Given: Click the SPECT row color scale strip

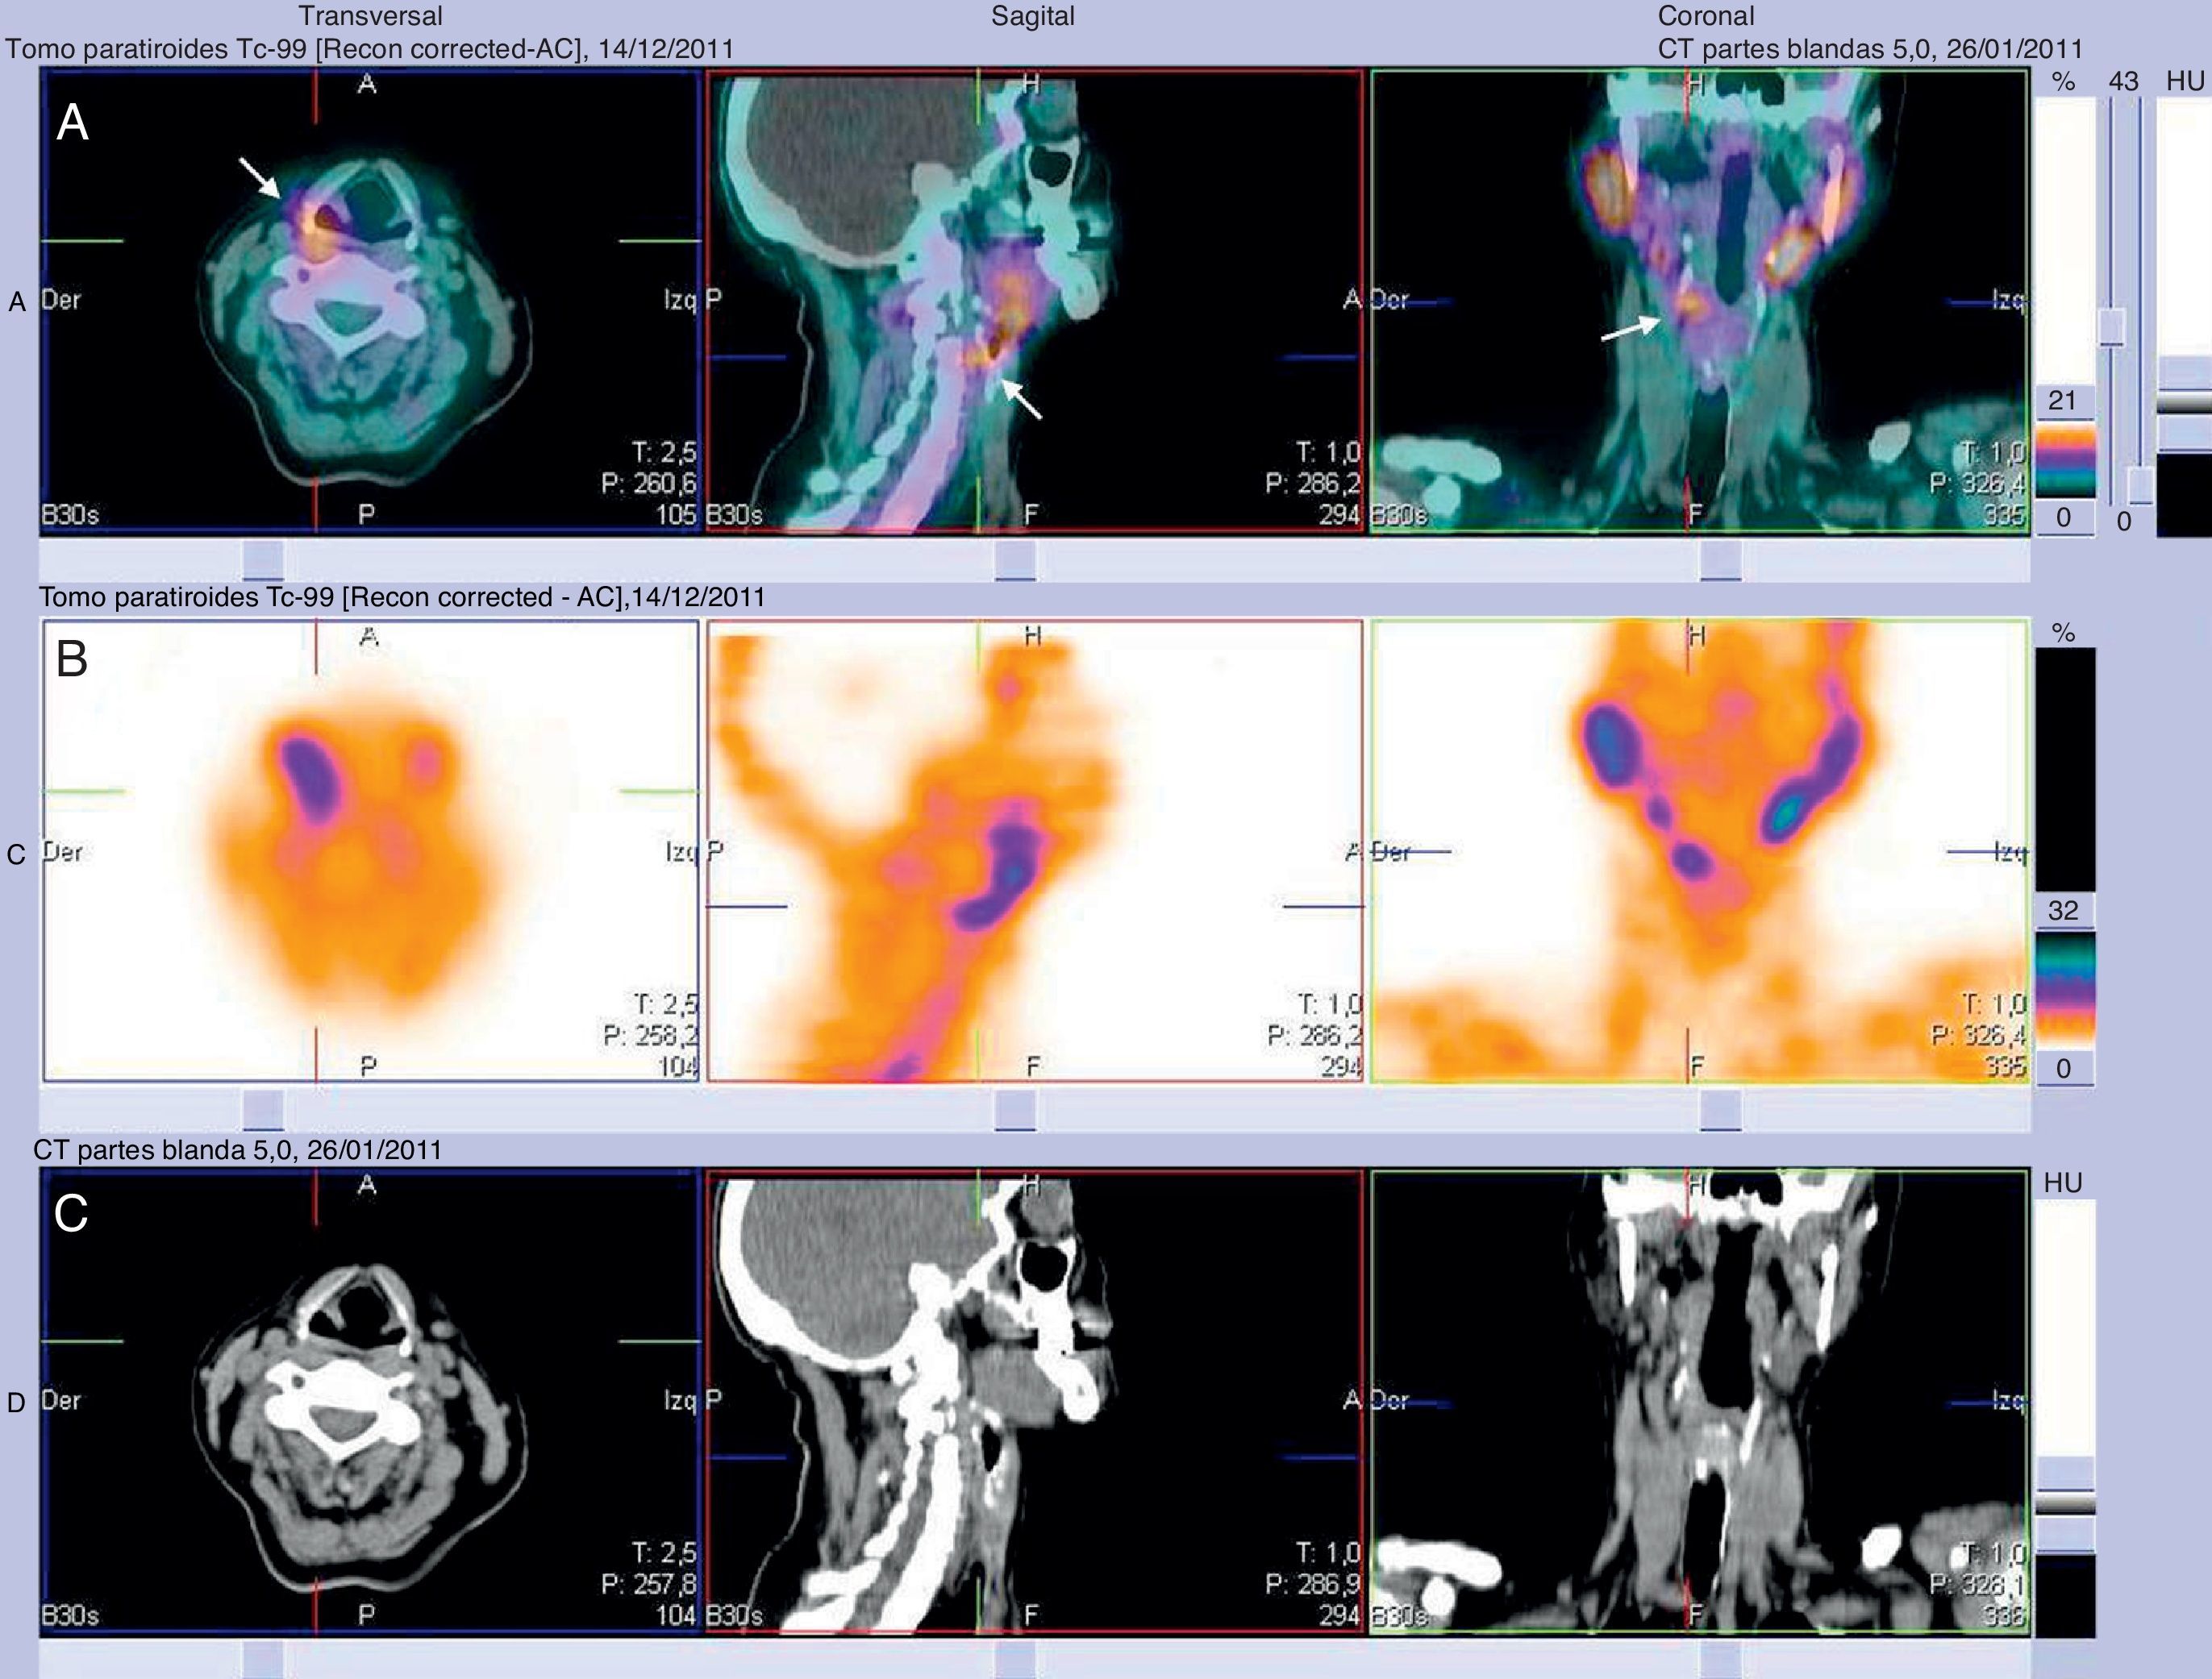Looking at the screenshot, I should click(x=2065, y=989).
